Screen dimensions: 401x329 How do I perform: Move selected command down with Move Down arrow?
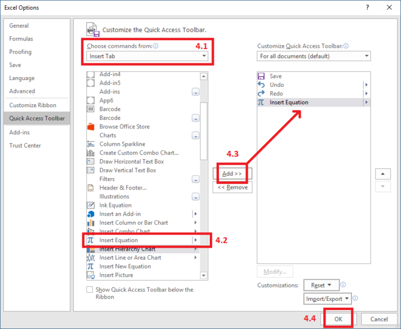pyautogui.click(x=383, y=187)
